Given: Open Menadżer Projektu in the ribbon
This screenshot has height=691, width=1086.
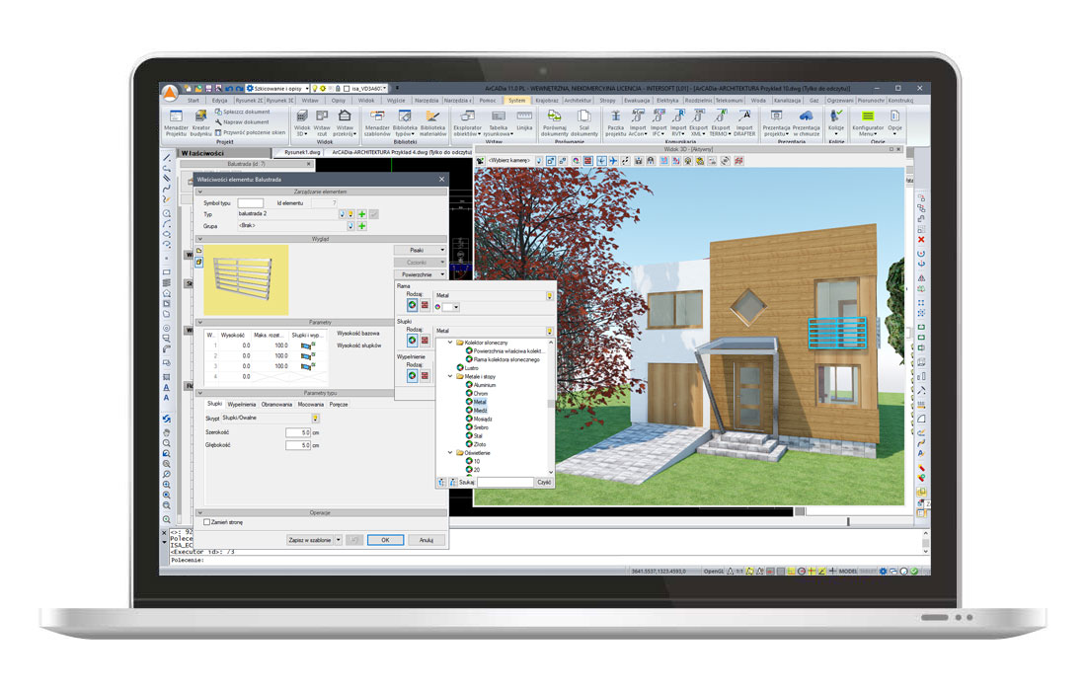Looking at the screenshot, I should [176, 121].
